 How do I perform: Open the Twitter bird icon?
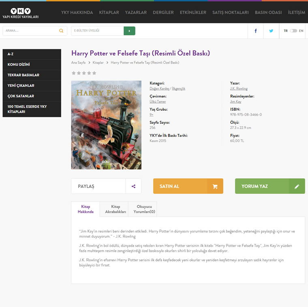(x=271, y=31)
